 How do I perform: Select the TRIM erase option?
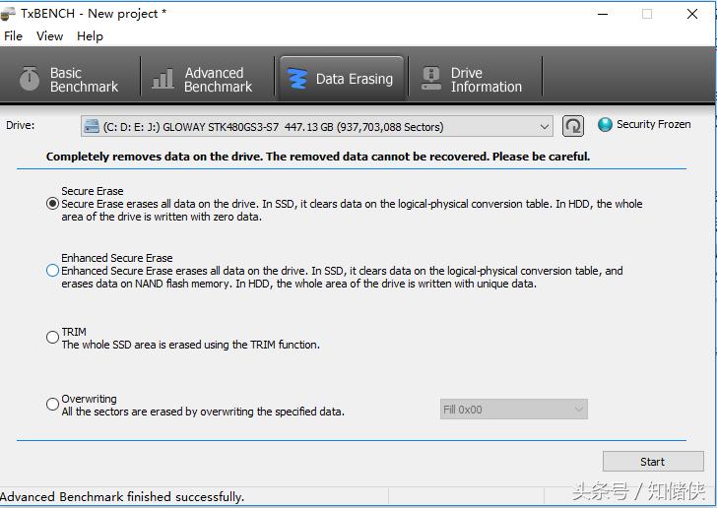(53, 338)
